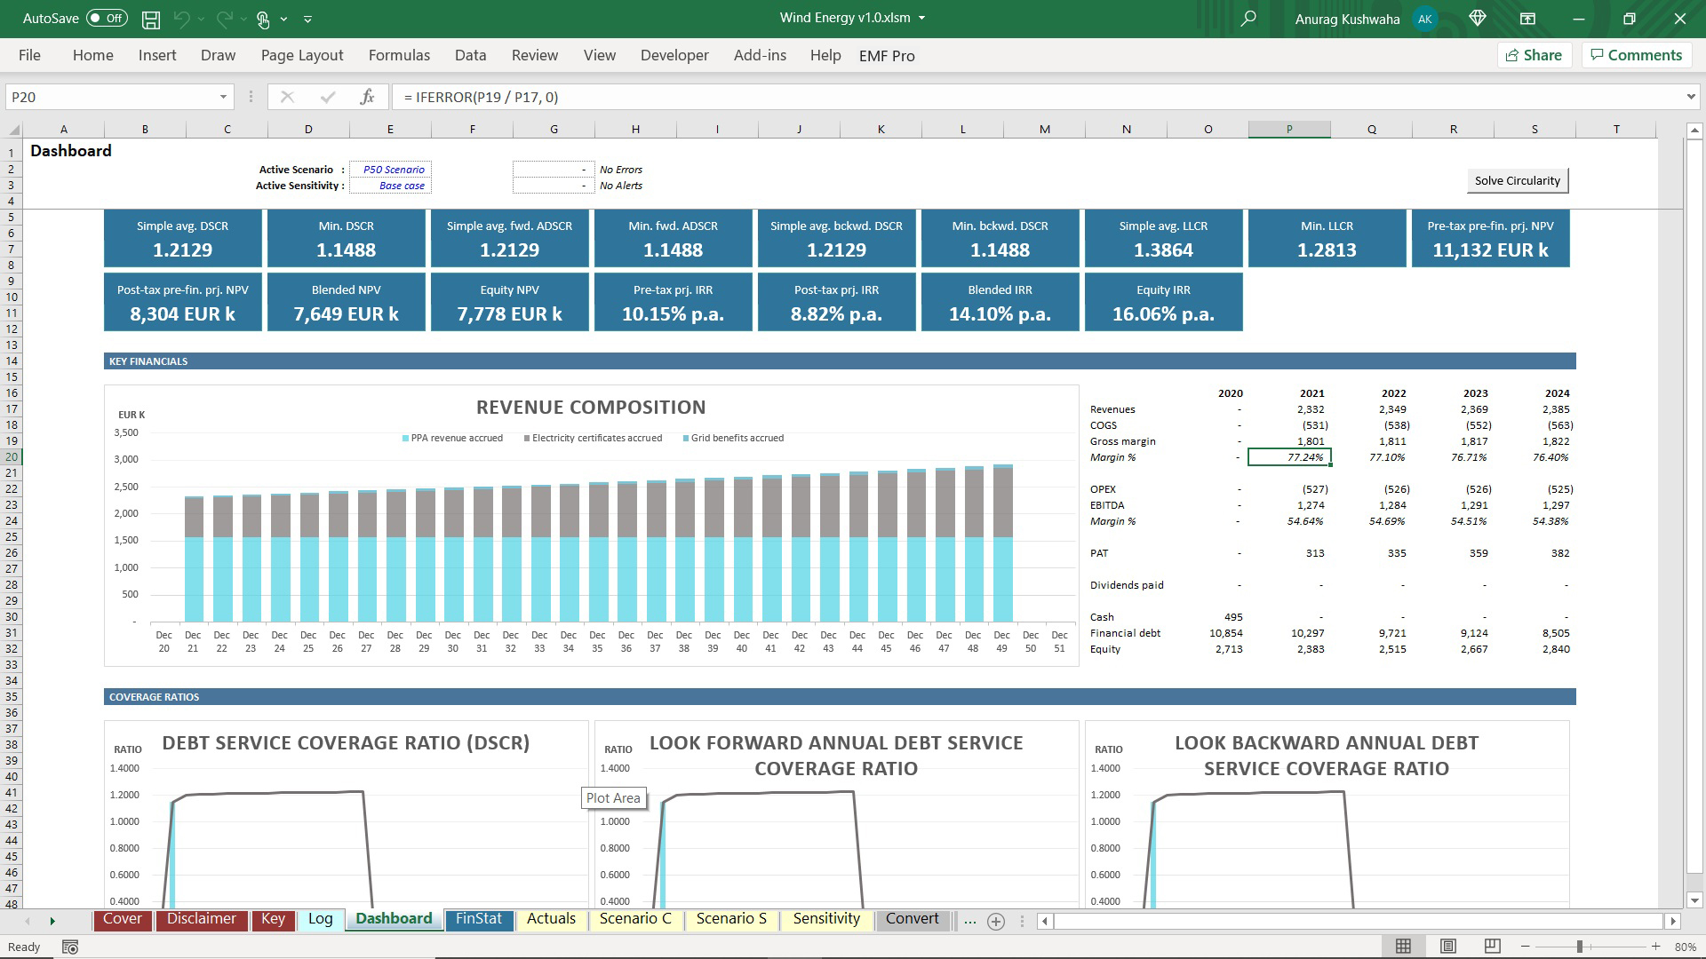Open Ribbon Display Options icon
The height and width of the screenshot is (959, 1706).
(x=1527, y=19)
